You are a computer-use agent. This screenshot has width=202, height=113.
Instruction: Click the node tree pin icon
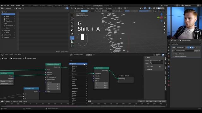pos(94,55)
